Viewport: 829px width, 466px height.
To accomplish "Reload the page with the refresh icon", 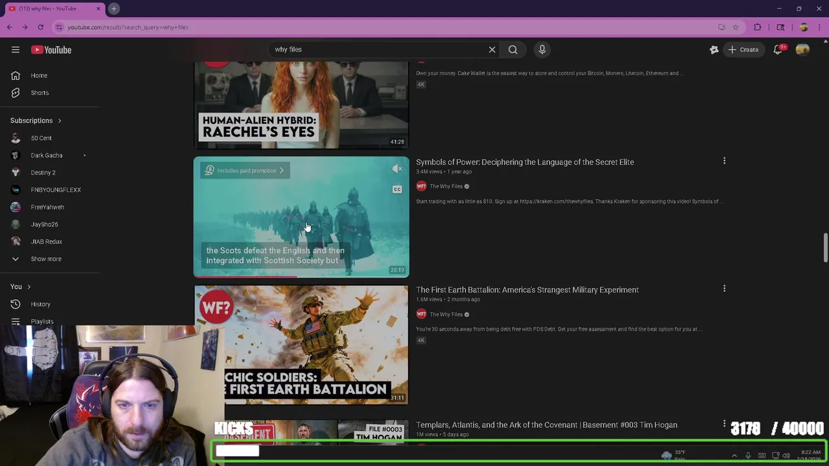I will coord(40,27).
